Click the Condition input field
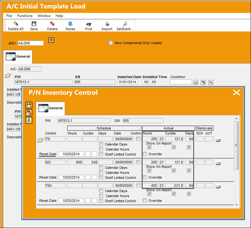Image resolution: width=251 pixels, height=228 pixels. (181, 82)
